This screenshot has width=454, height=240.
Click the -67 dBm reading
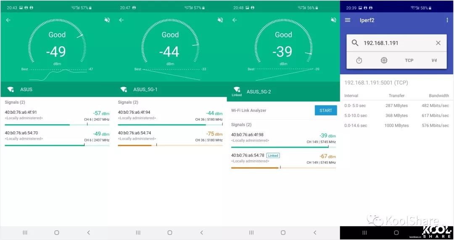(327, 157)
